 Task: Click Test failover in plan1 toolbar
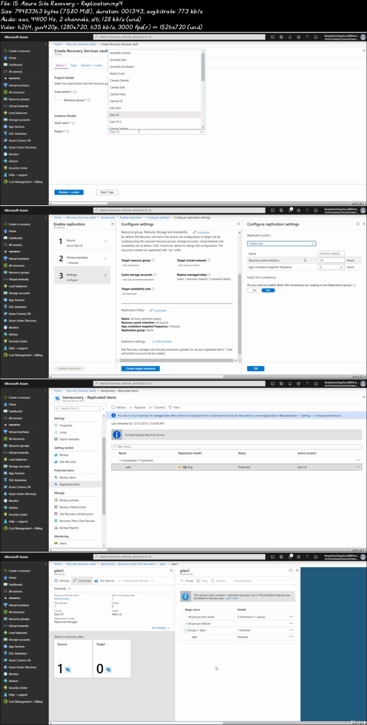click(104, 581)
